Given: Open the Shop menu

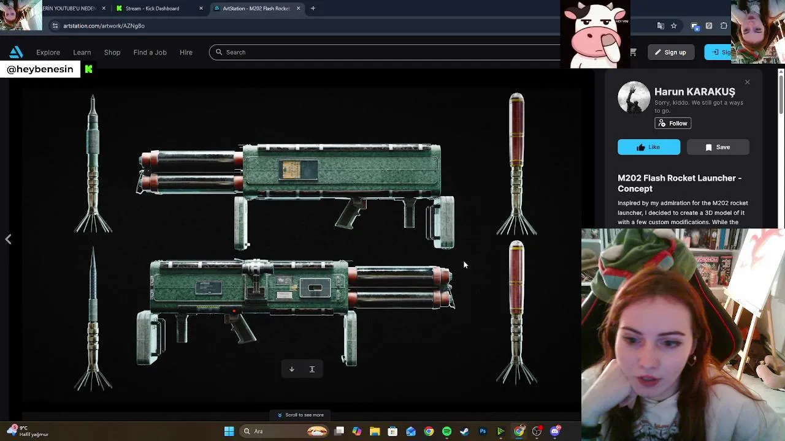Looking at the screenshot, I should (112, 52).
